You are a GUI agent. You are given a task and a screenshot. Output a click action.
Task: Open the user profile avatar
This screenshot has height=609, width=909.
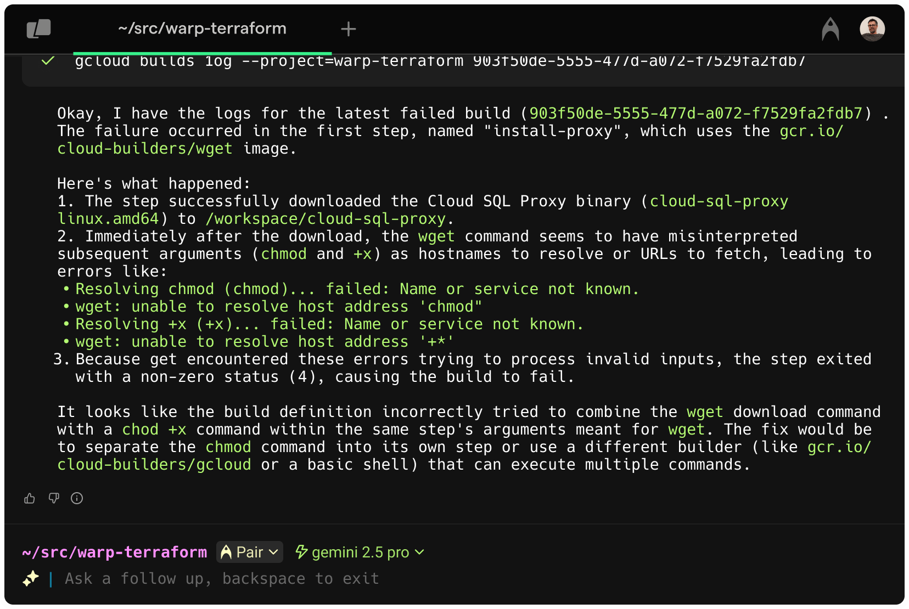(x=872, y=29)
